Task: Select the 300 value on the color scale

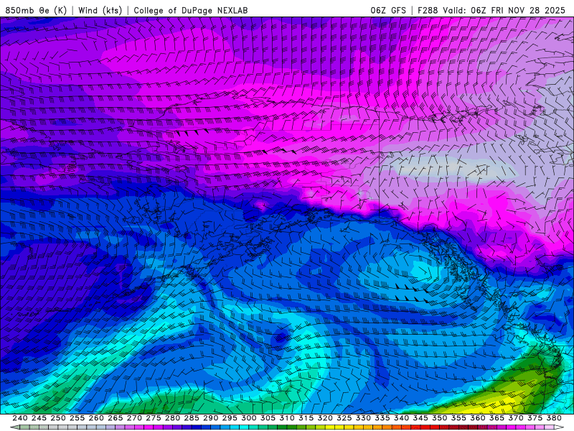Action: pyautogui.click(x=248, y=418)
